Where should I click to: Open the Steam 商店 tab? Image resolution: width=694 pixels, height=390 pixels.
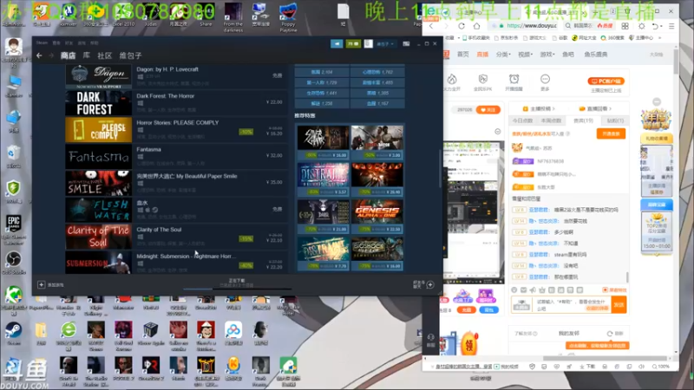68,55
